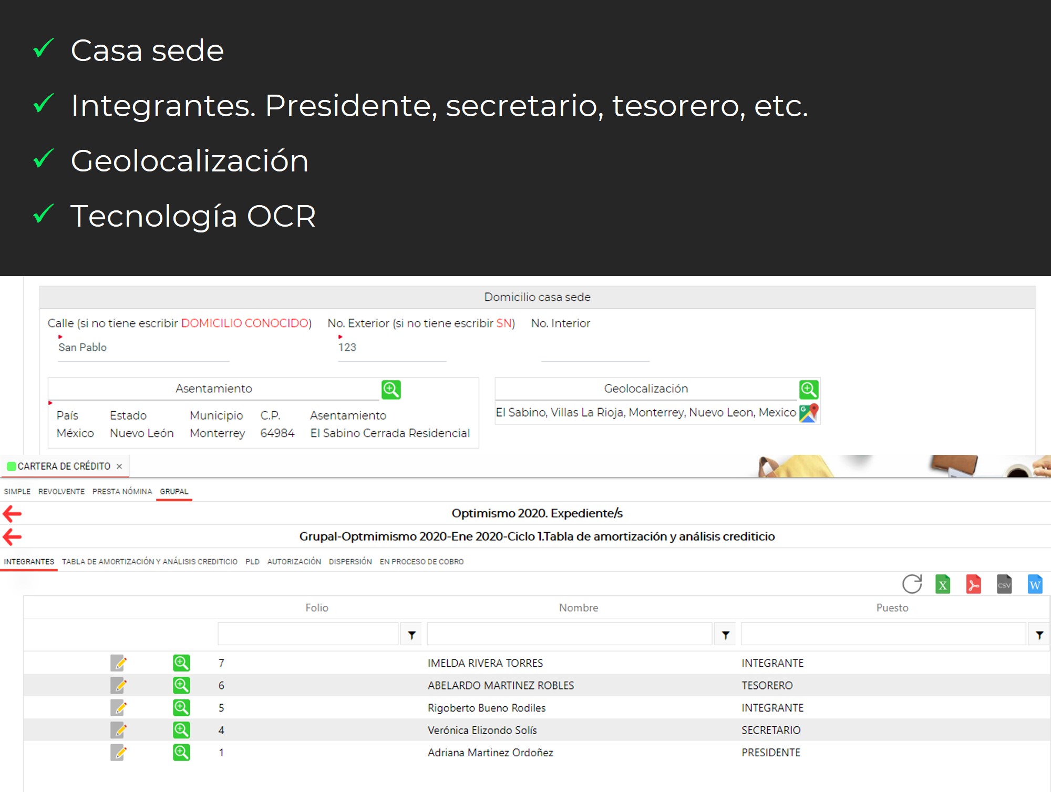Download the table as CSV
The height and width of the screenshot is (792, 1051).
pyautogui.click(x=1004, y=584)
